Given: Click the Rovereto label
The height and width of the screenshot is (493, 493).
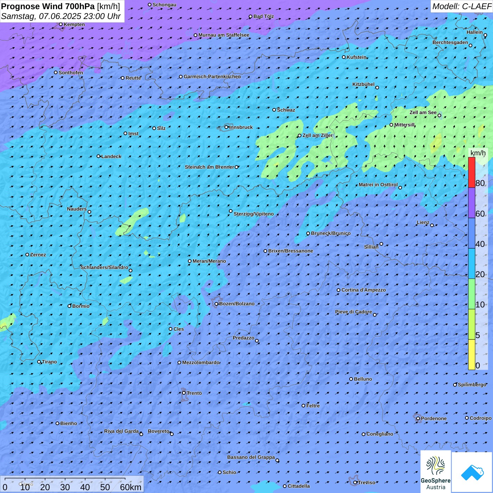Looking at the screenshot, I should [x=158, y=431].
